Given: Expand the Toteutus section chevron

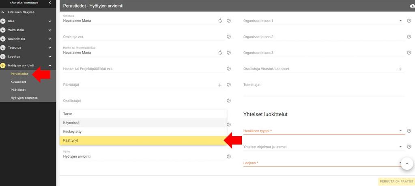Looking at the screenshot, I should (x=50, y=48).
